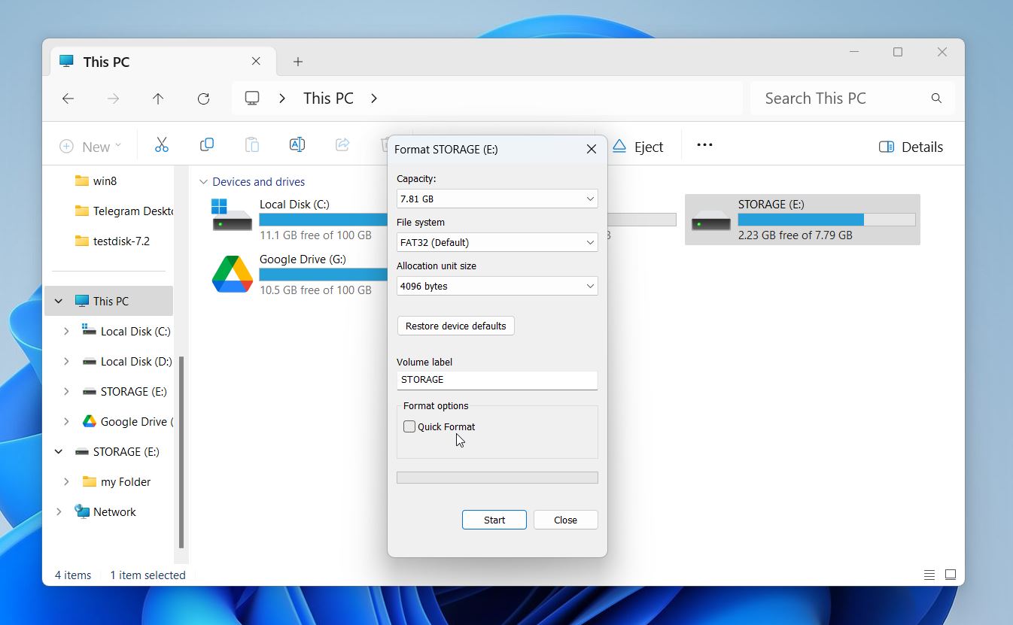Select This PC in navigation pane
This screenshot has height=625, width=1013.
[110, 301]
